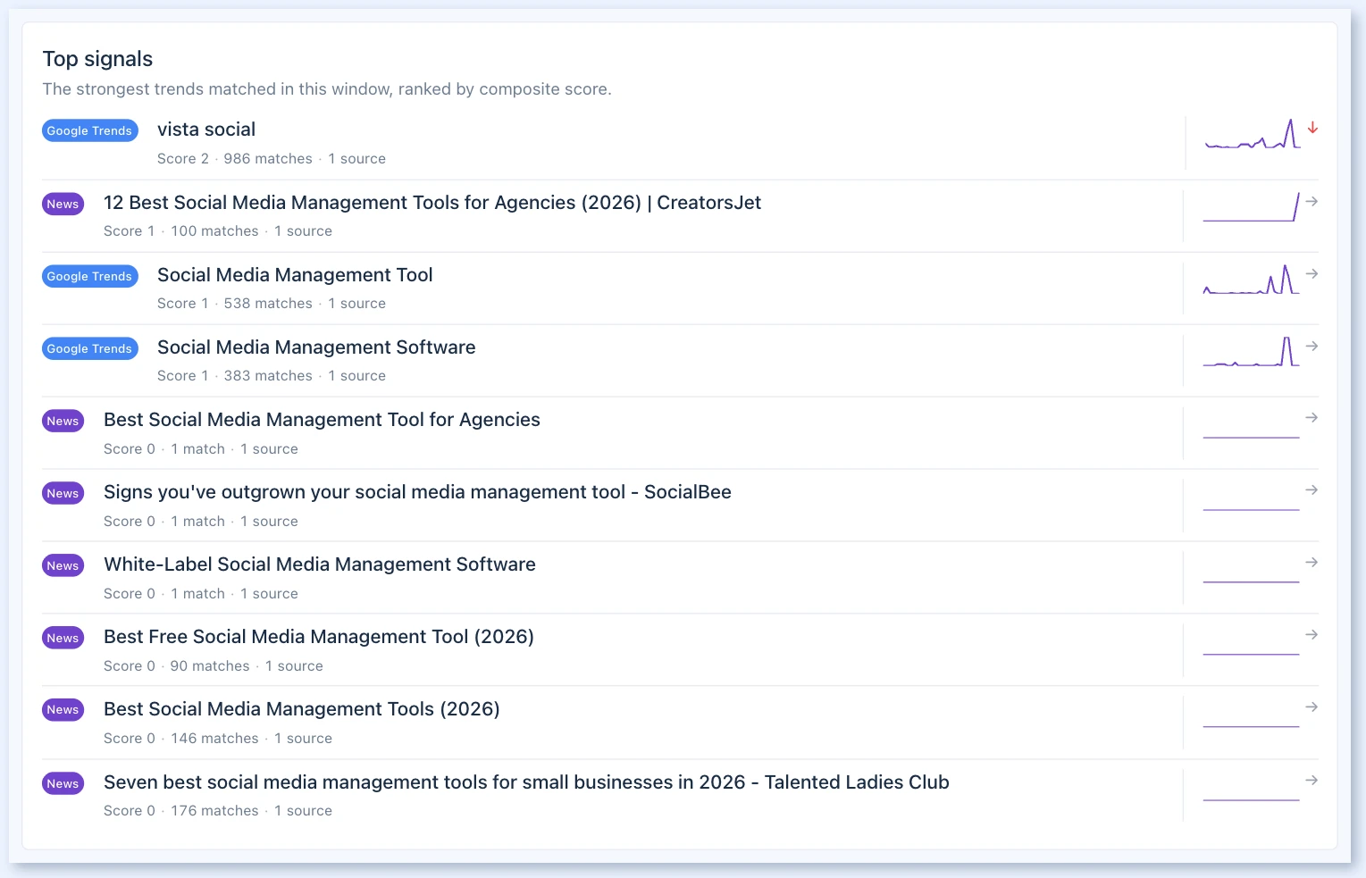Click the Social Media Management Software sparkline

pos(1252,351)
